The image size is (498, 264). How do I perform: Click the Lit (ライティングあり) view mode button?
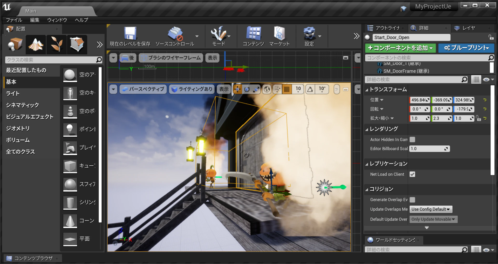(192, 89)
